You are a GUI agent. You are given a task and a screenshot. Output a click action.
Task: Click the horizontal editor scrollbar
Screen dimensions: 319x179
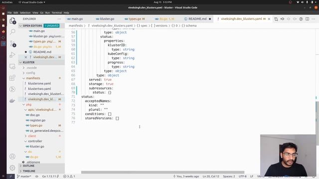[x=163, y=173]
